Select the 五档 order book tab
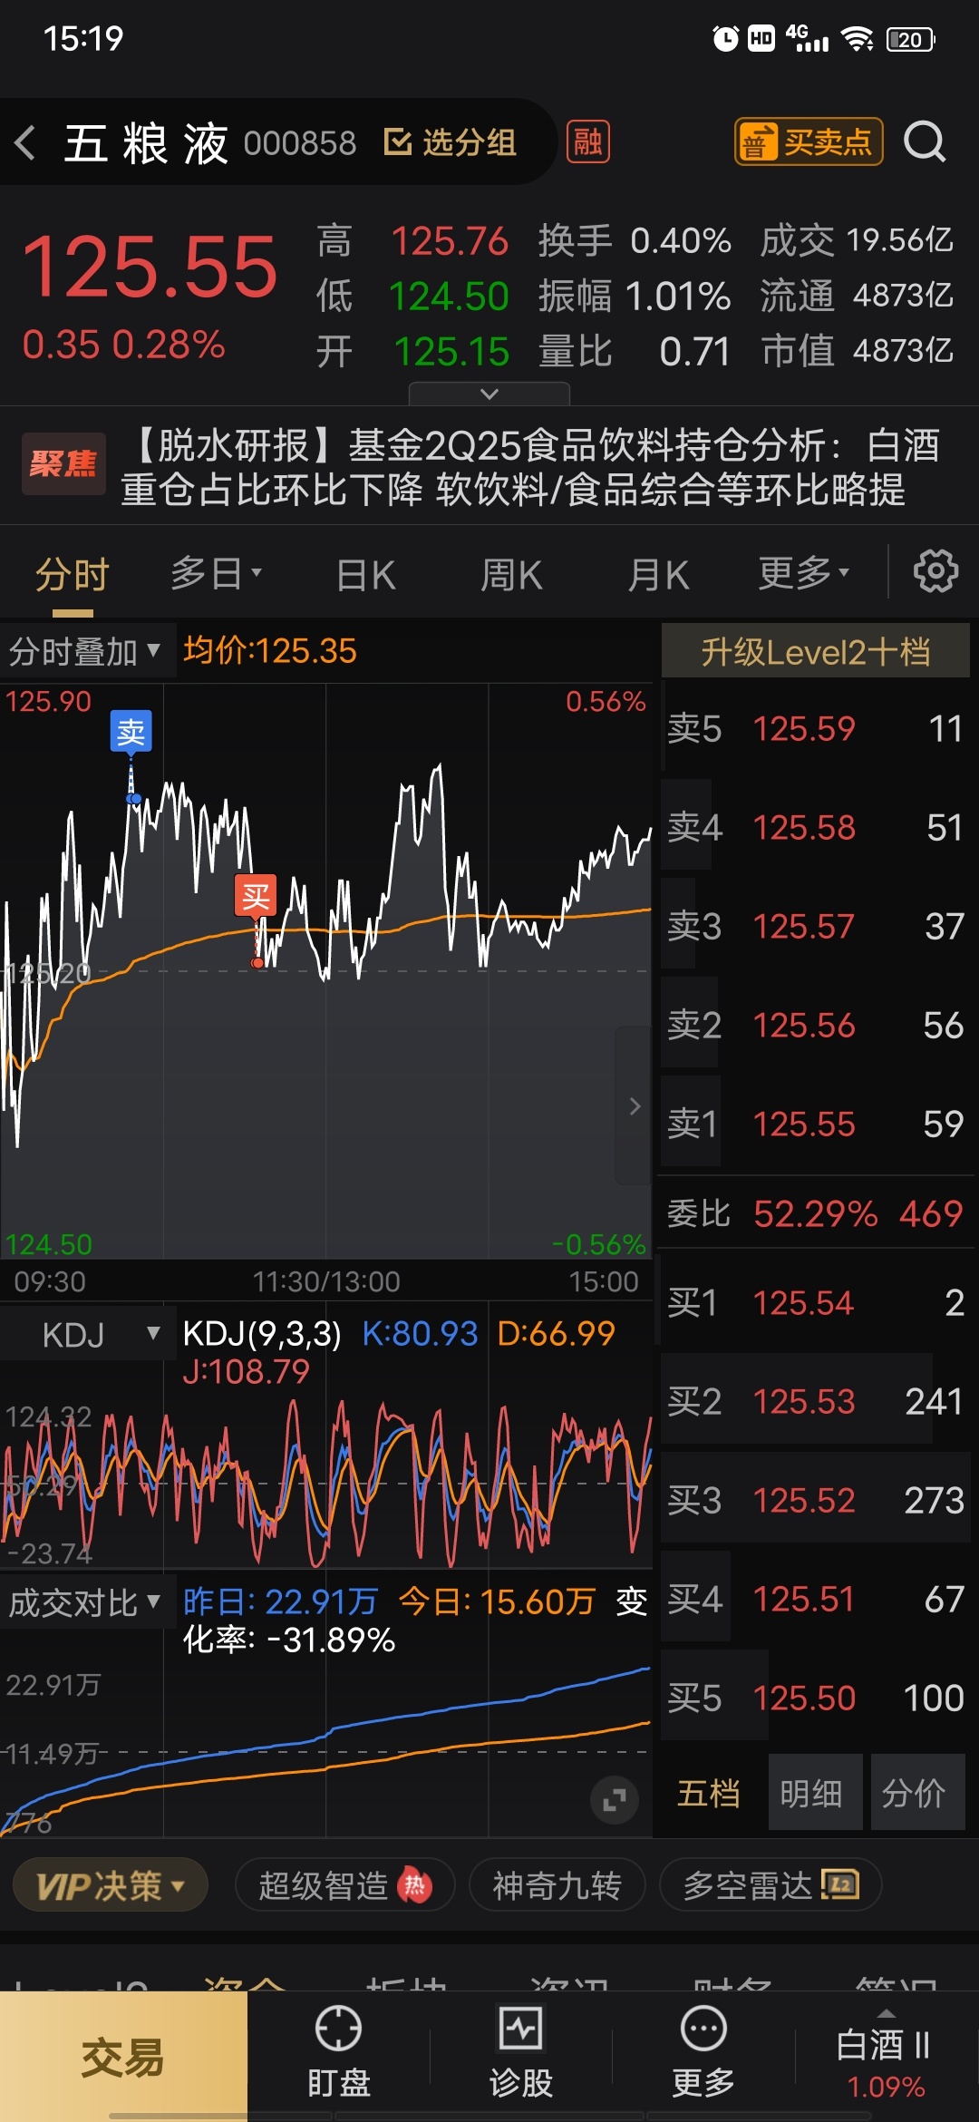The width and height of the screenshot is (979, 2122). (709, 1793)
